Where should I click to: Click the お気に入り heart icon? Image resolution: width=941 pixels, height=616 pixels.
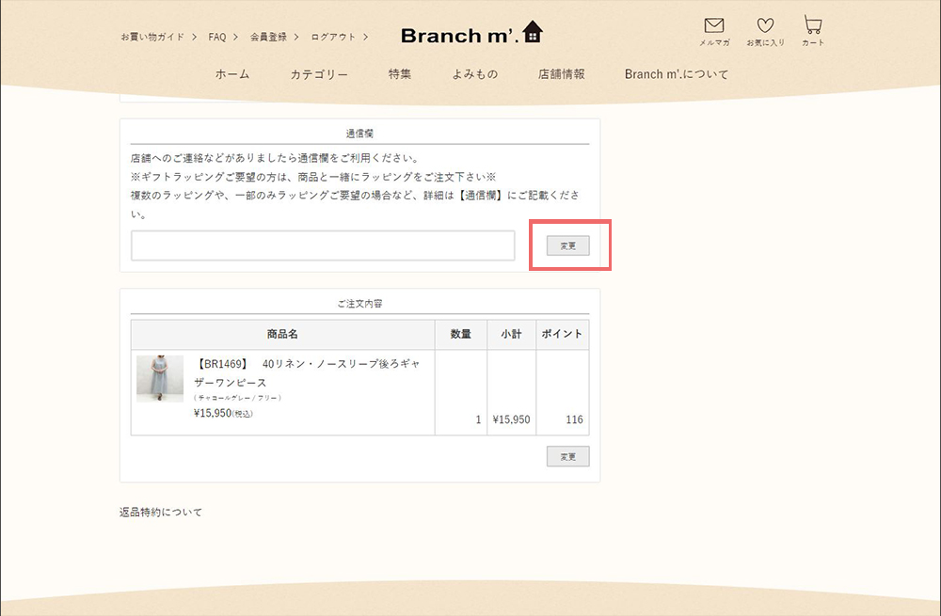pos(765,26)
